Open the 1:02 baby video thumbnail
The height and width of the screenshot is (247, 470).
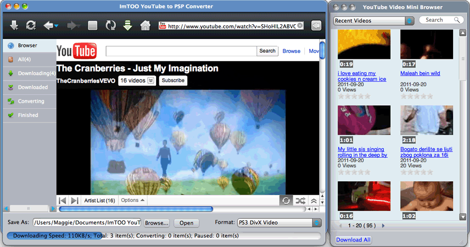point(426,196)
